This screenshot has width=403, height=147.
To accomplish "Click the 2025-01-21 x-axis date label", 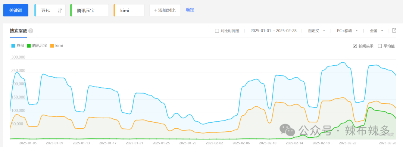I will tap(135, 143).
